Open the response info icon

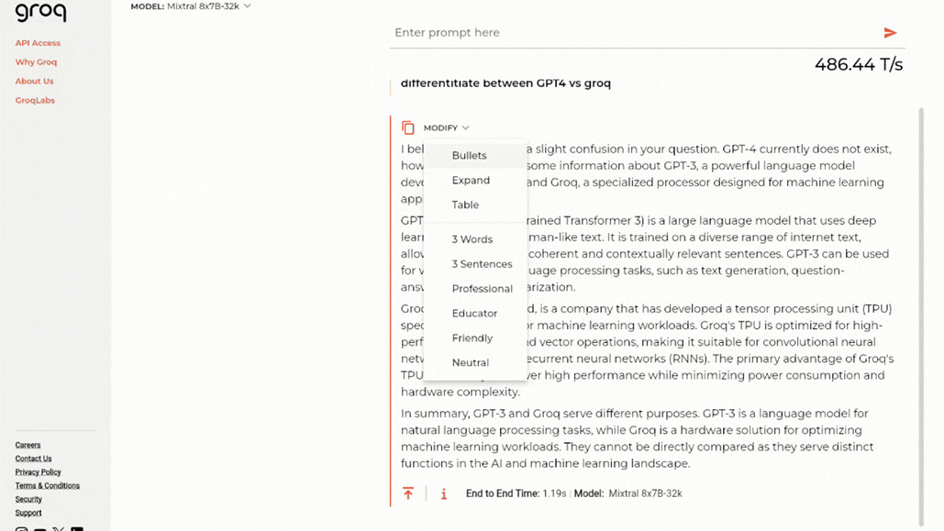coord(444,493)
